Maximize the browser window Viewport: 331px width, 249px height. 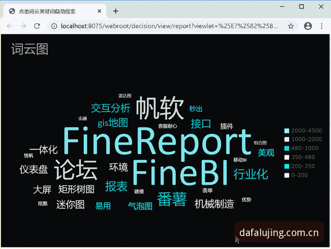click(x=302, y=7)
